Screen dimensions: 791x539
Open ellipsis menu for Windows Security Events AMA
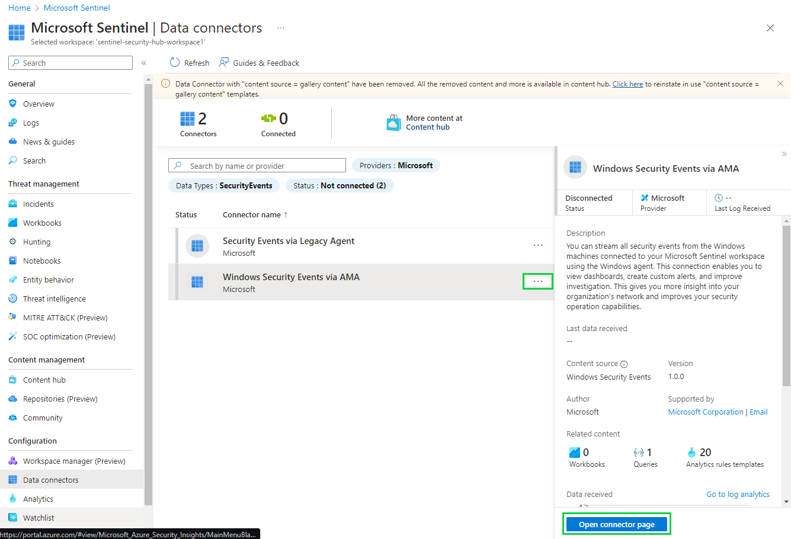[538, 281]
